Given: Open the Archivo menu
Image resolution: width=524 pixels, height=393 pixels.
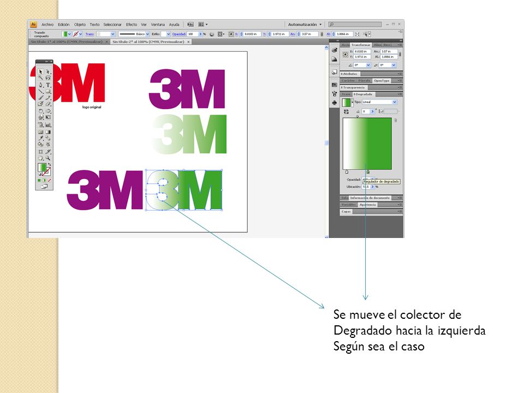Looking at the screenshot, I should (47, 25).
